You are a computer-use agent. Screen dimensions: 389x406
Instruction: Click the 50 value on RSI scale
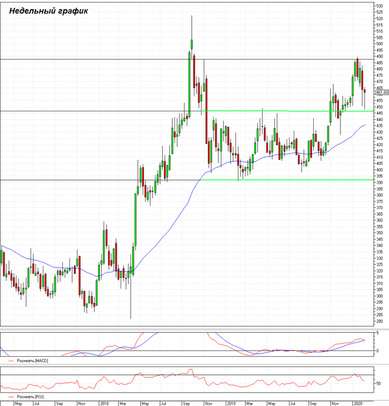(x=379, y=383)
